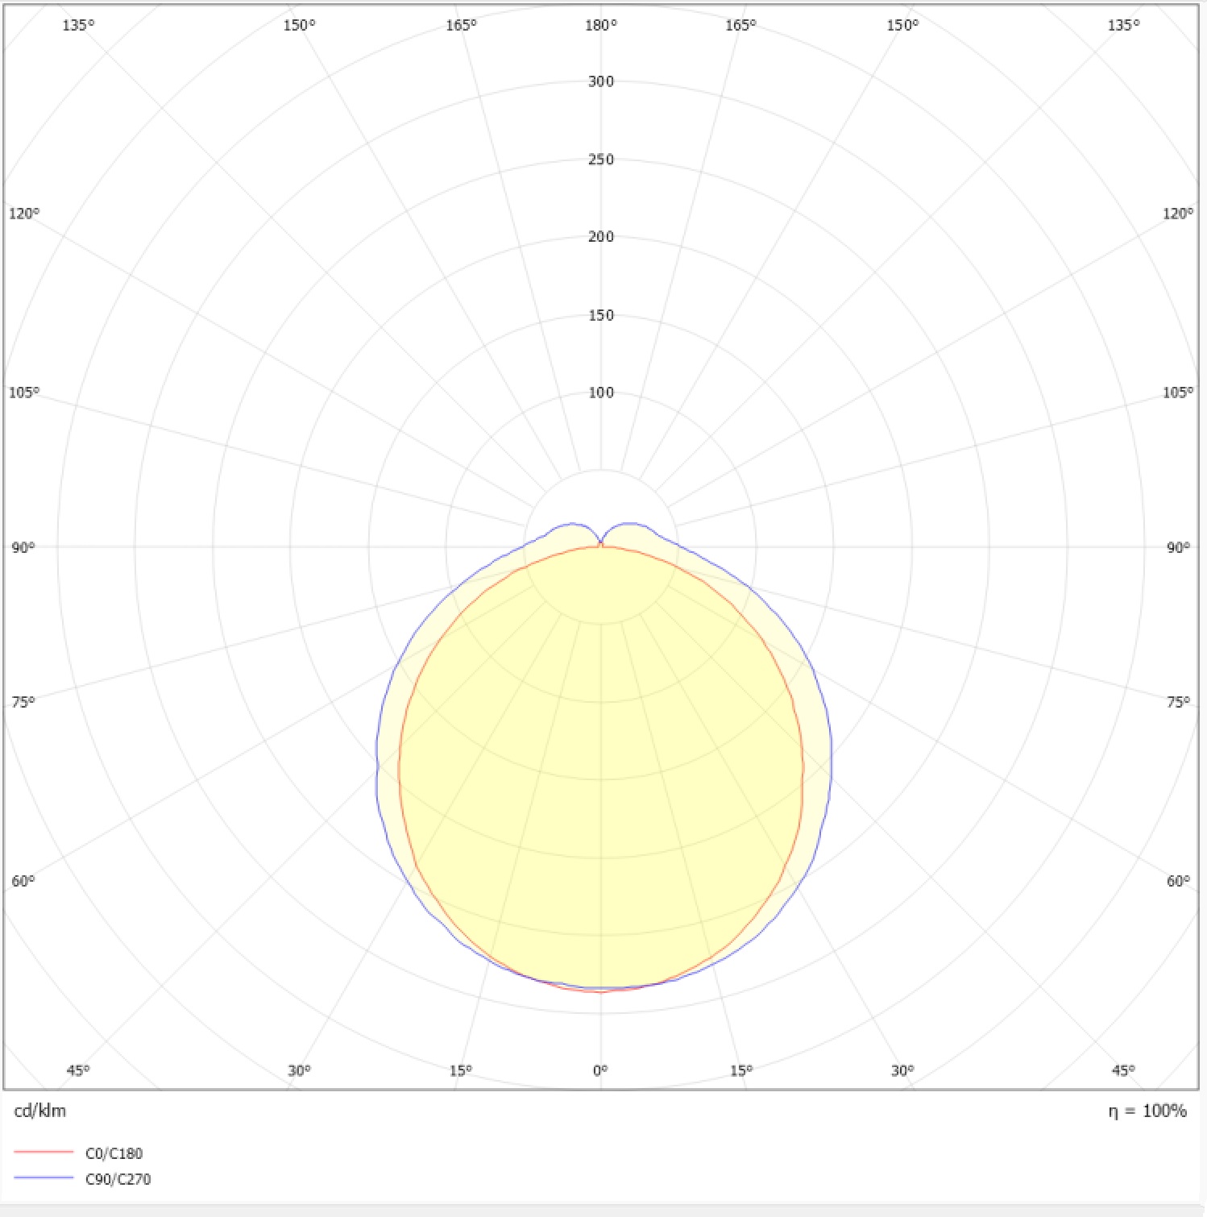Click the 75° label on the right edge

tap(1179, 702)
